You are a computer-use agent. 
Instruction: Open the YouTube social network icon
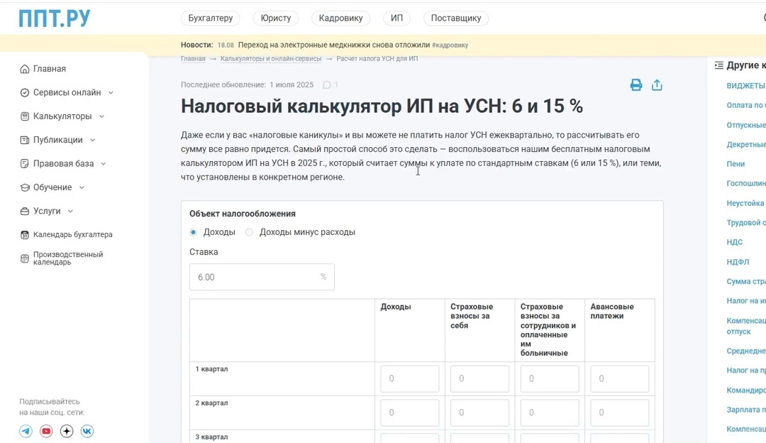(x=46, y=431)
